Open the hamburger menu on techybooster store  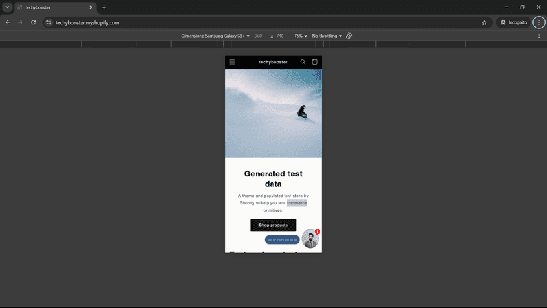click(x=232, y=62)
